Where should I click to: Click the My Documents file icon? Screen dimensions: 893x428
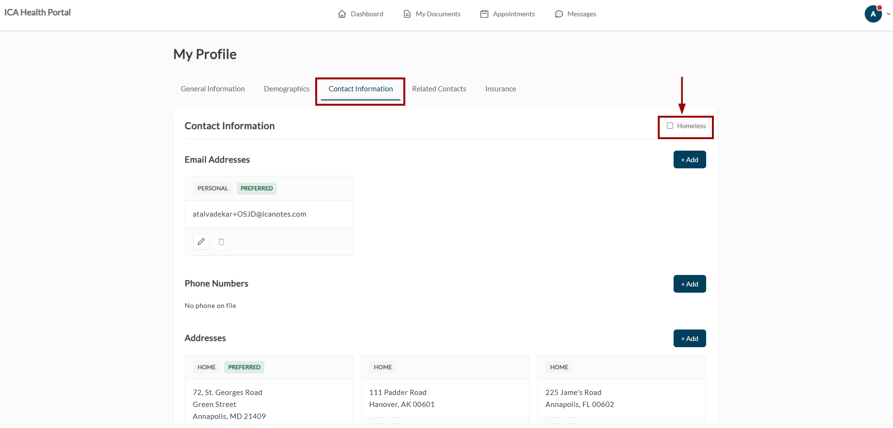[407, 14]
